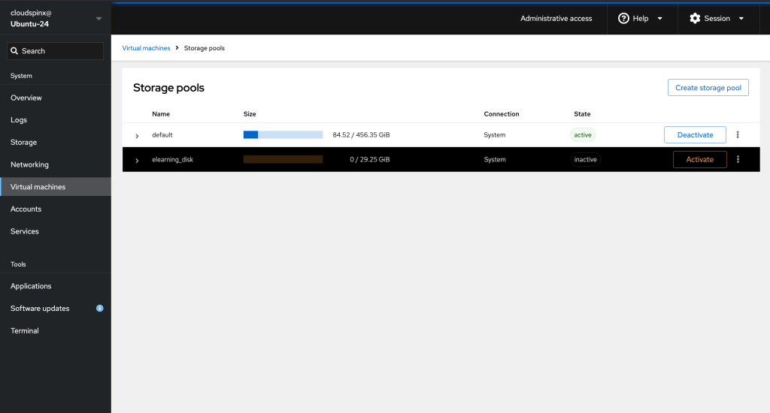
Task: Expand the default storage pool row
Action: (x=137, y=135)
